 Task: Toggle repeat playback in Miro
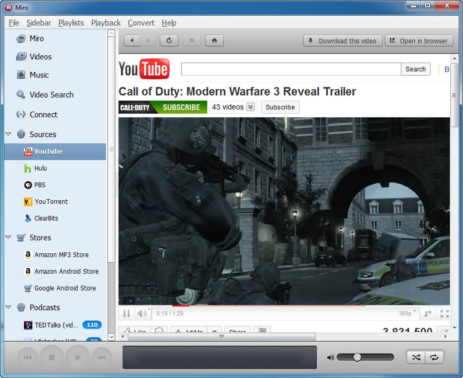point(434,358)
